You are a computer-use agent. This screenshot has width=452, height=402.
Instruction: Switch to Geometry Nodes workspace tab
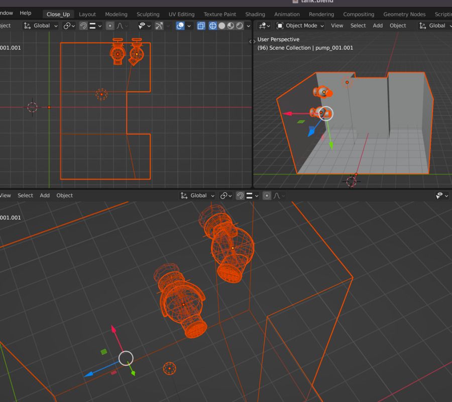tap(404, 14)
